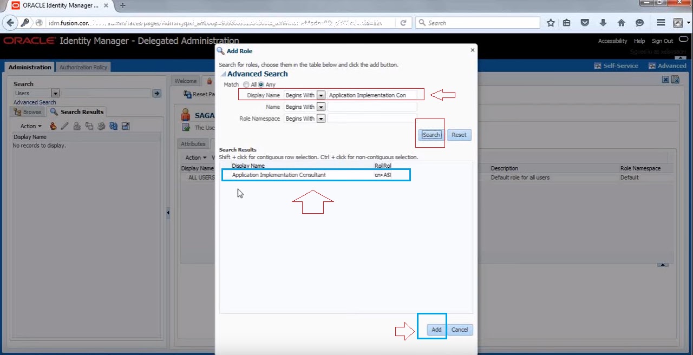The image size is (693, 355).
Task: Click the detach table icon in left toolbar
Action: [126, 126]
